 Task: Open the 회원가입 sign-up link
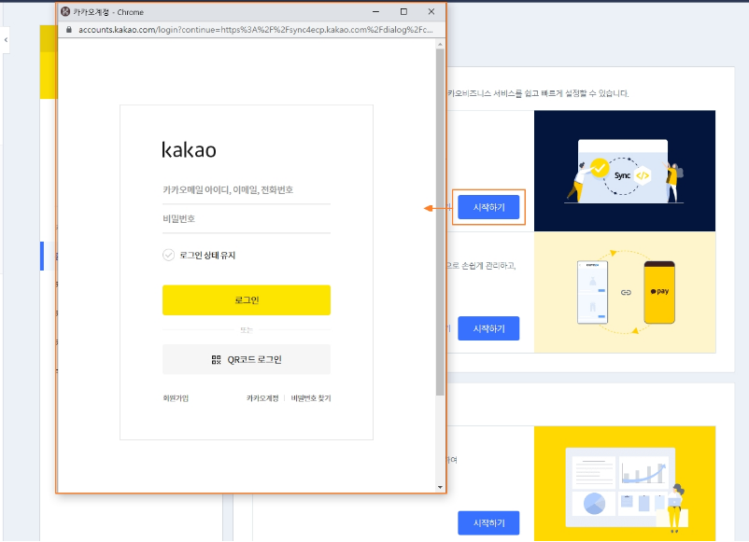click(x=176, y=398)
